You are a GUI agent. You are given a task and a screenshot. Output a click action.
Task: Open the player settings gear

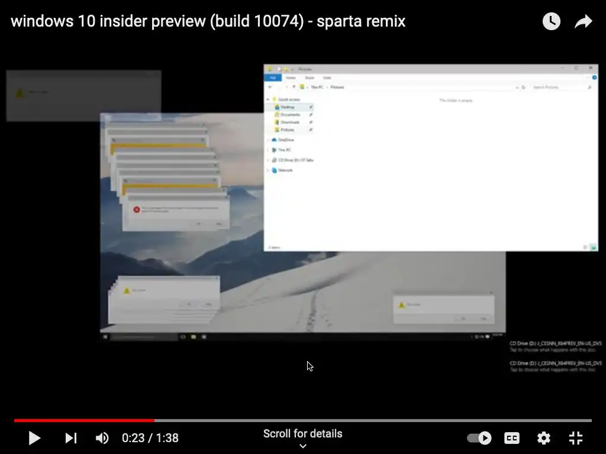[x=544, y=438]
